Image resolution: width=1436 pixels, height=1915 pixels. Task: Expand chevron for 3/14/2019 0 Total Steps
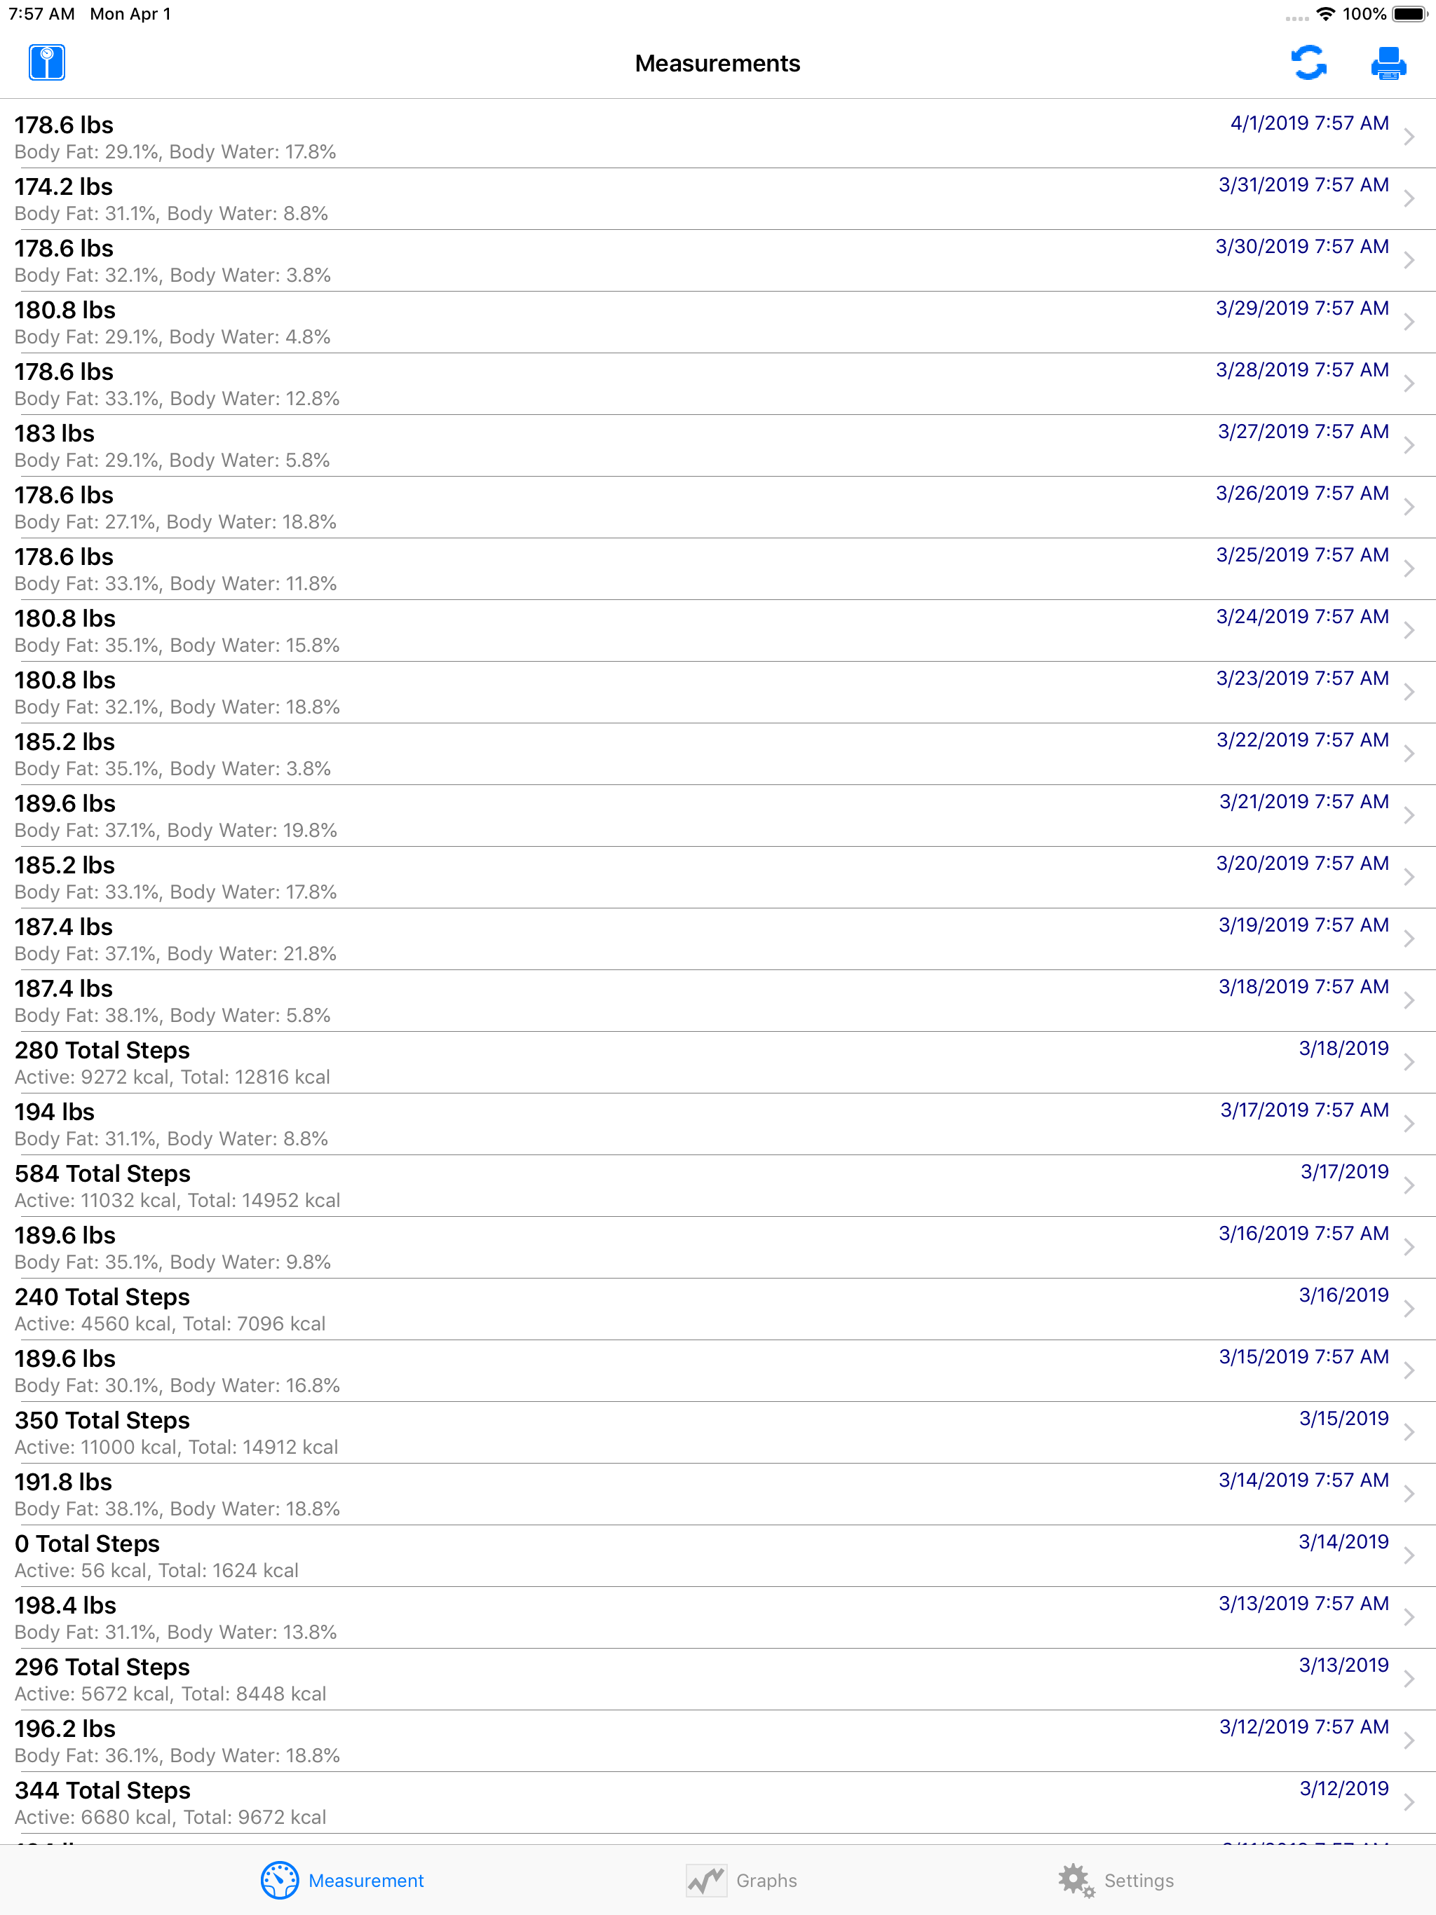[1409, 1555]
